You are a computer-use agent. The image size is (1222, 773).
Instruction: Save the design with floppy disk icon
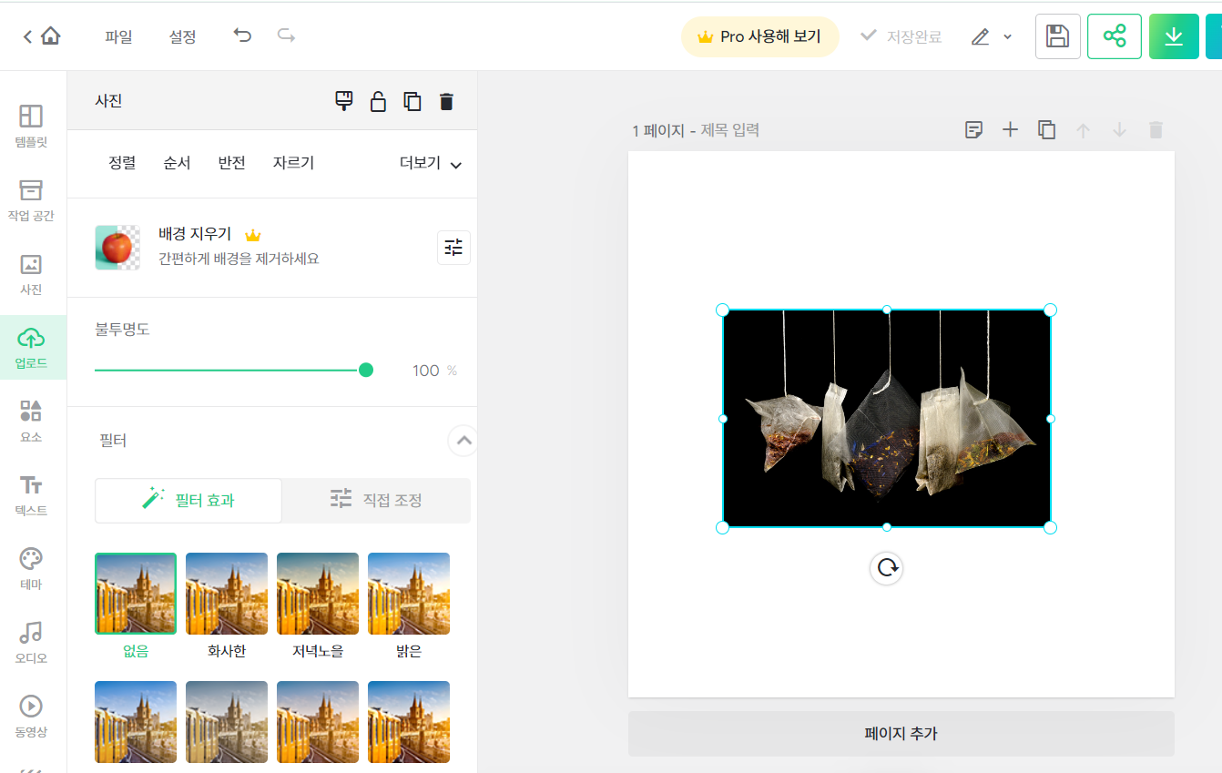pos(1058,36)
